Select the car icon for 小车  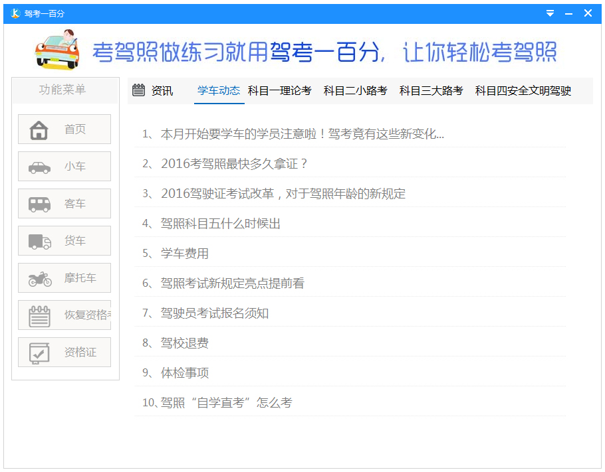[39, 167]
